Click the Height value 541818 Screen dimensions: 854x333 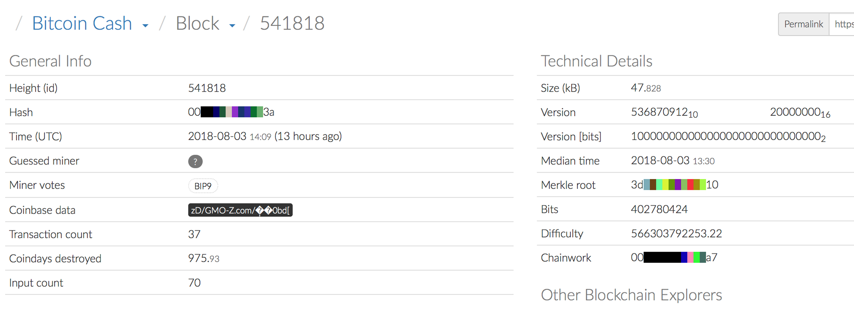(207, 88)
